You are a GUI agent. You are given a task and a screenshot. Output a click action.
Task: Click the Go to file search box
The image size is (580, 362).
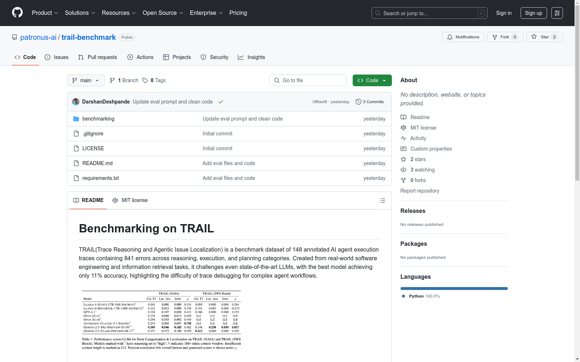tap(308, 80)
